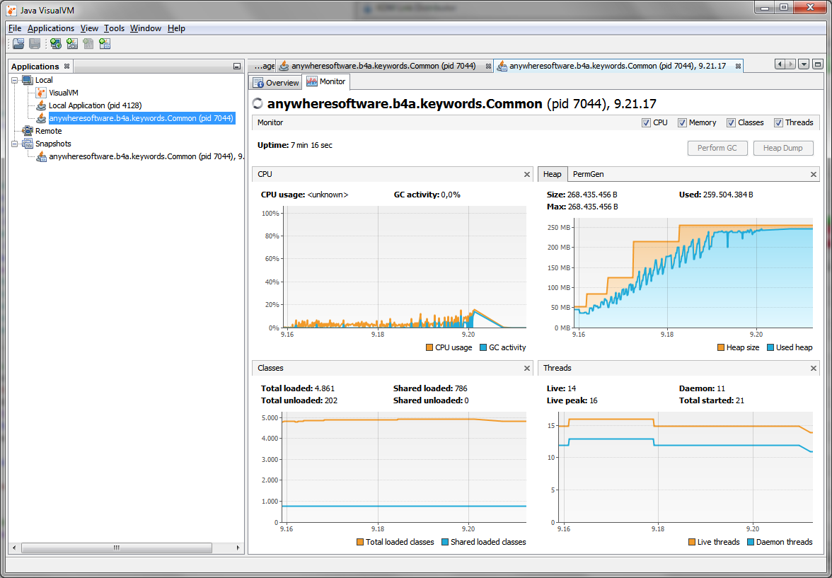Click the GC activity blue legend swatch
This screenshot has height=578, width=832.
(x=483, y=347)
